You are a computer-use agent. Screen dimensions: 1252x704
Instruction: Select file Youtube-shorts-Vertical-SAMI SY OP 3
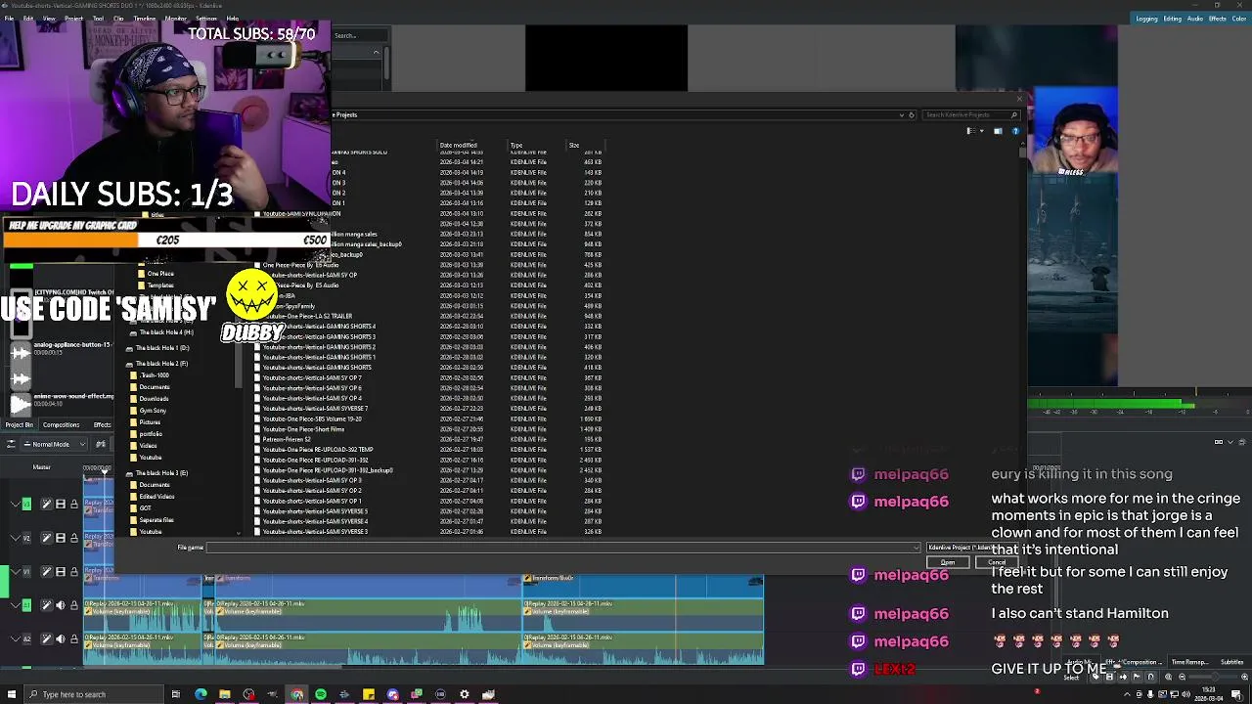[x=312, y=481]
